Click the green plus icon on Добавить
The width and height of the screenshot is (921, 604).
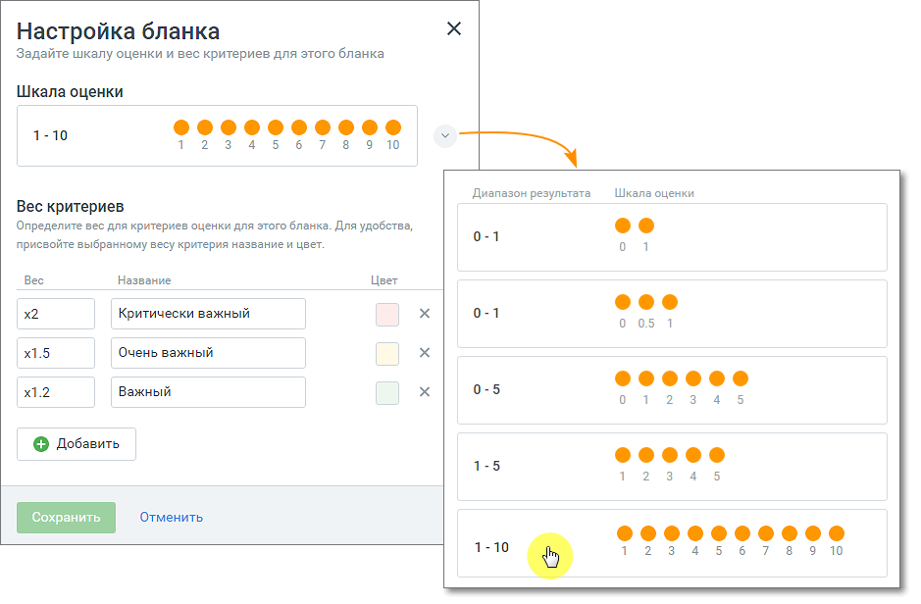tap(41, 444)
